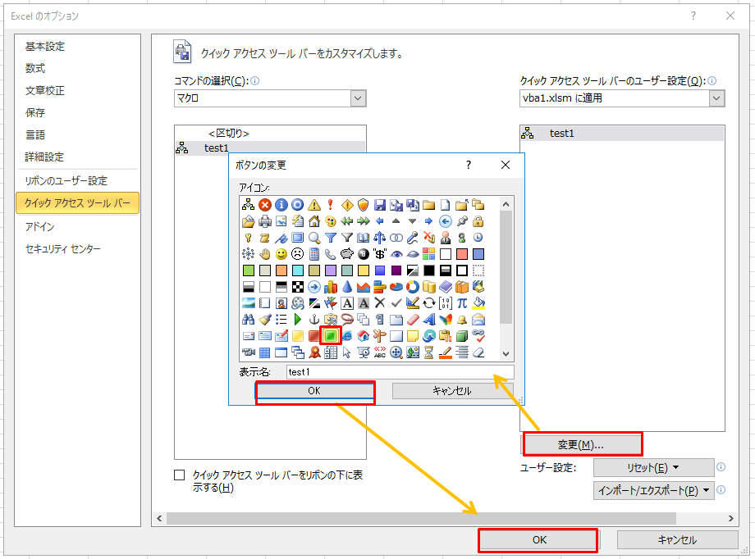Viewport: 755px width, 559px height.
Task: Open the アドイン category
Action: (40, 226)
